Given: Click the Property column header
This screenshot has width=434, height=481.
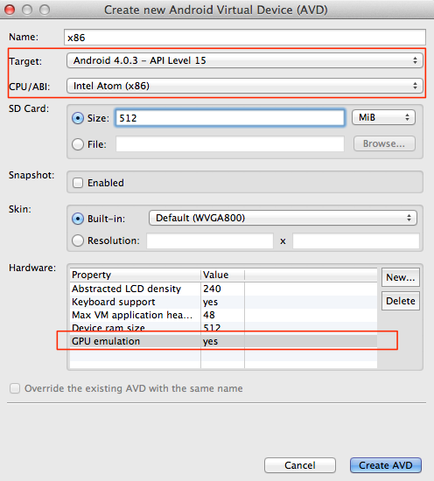Looking at the screenshot, I should [135, 275].
